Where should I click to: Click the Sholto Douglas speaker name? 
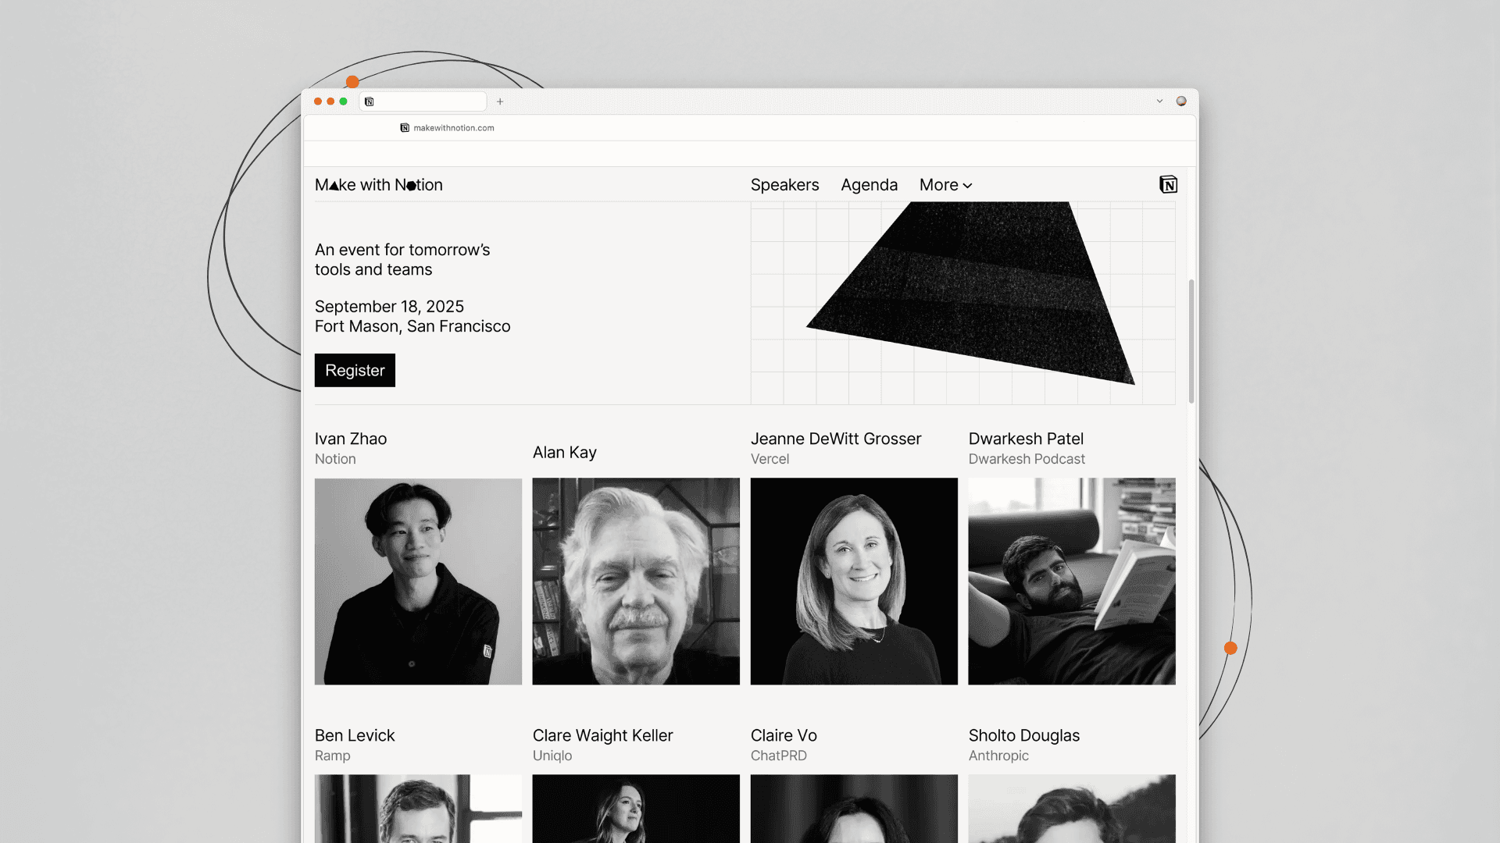(1023, 735)
